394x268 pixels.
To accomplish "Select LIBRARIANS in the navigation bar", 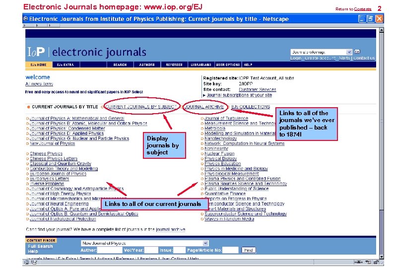I will [201, 65].
